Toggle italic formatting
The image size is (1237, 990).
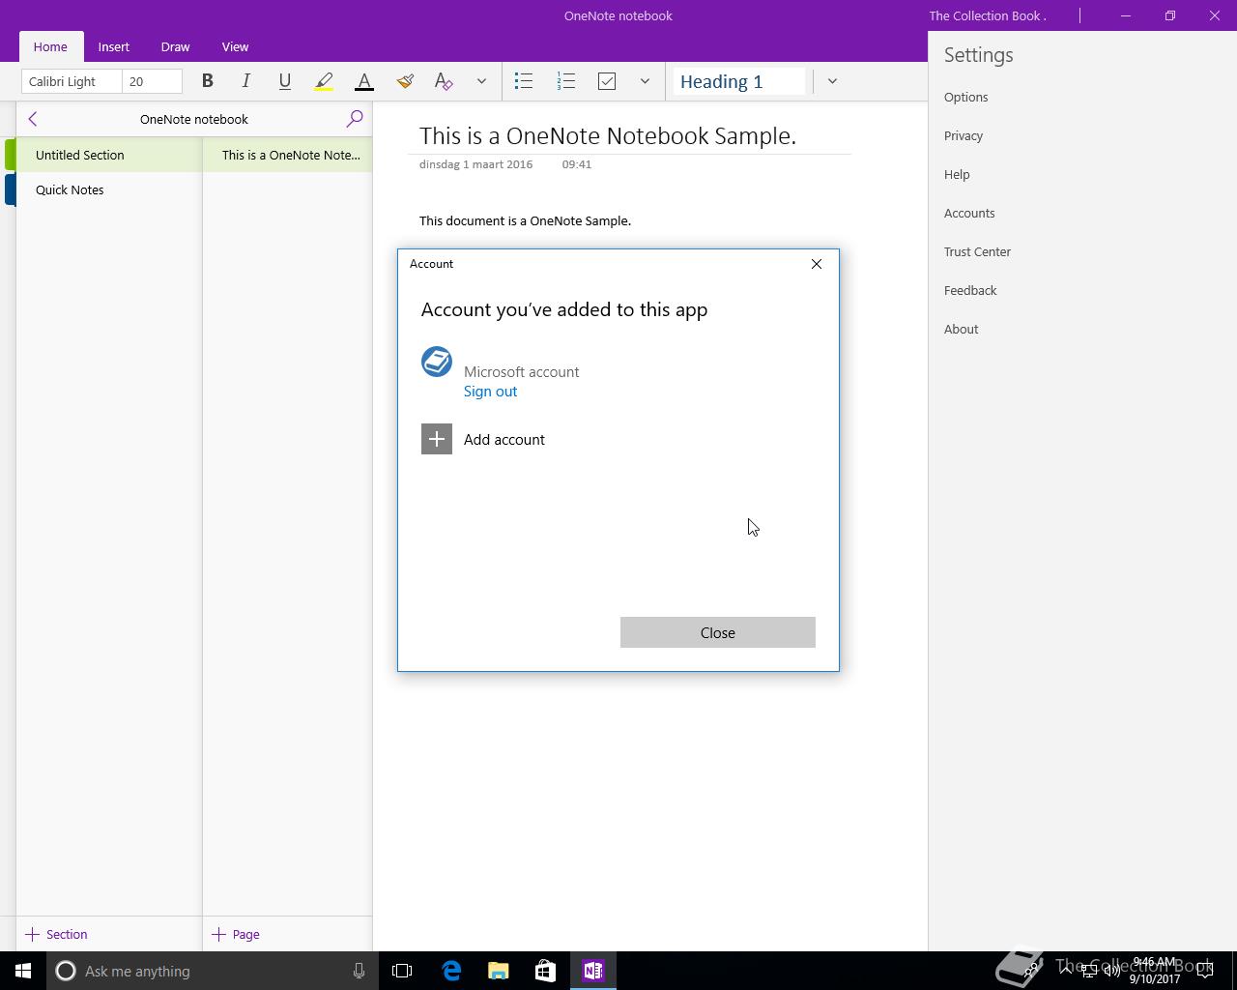click(x=245, y=81)
